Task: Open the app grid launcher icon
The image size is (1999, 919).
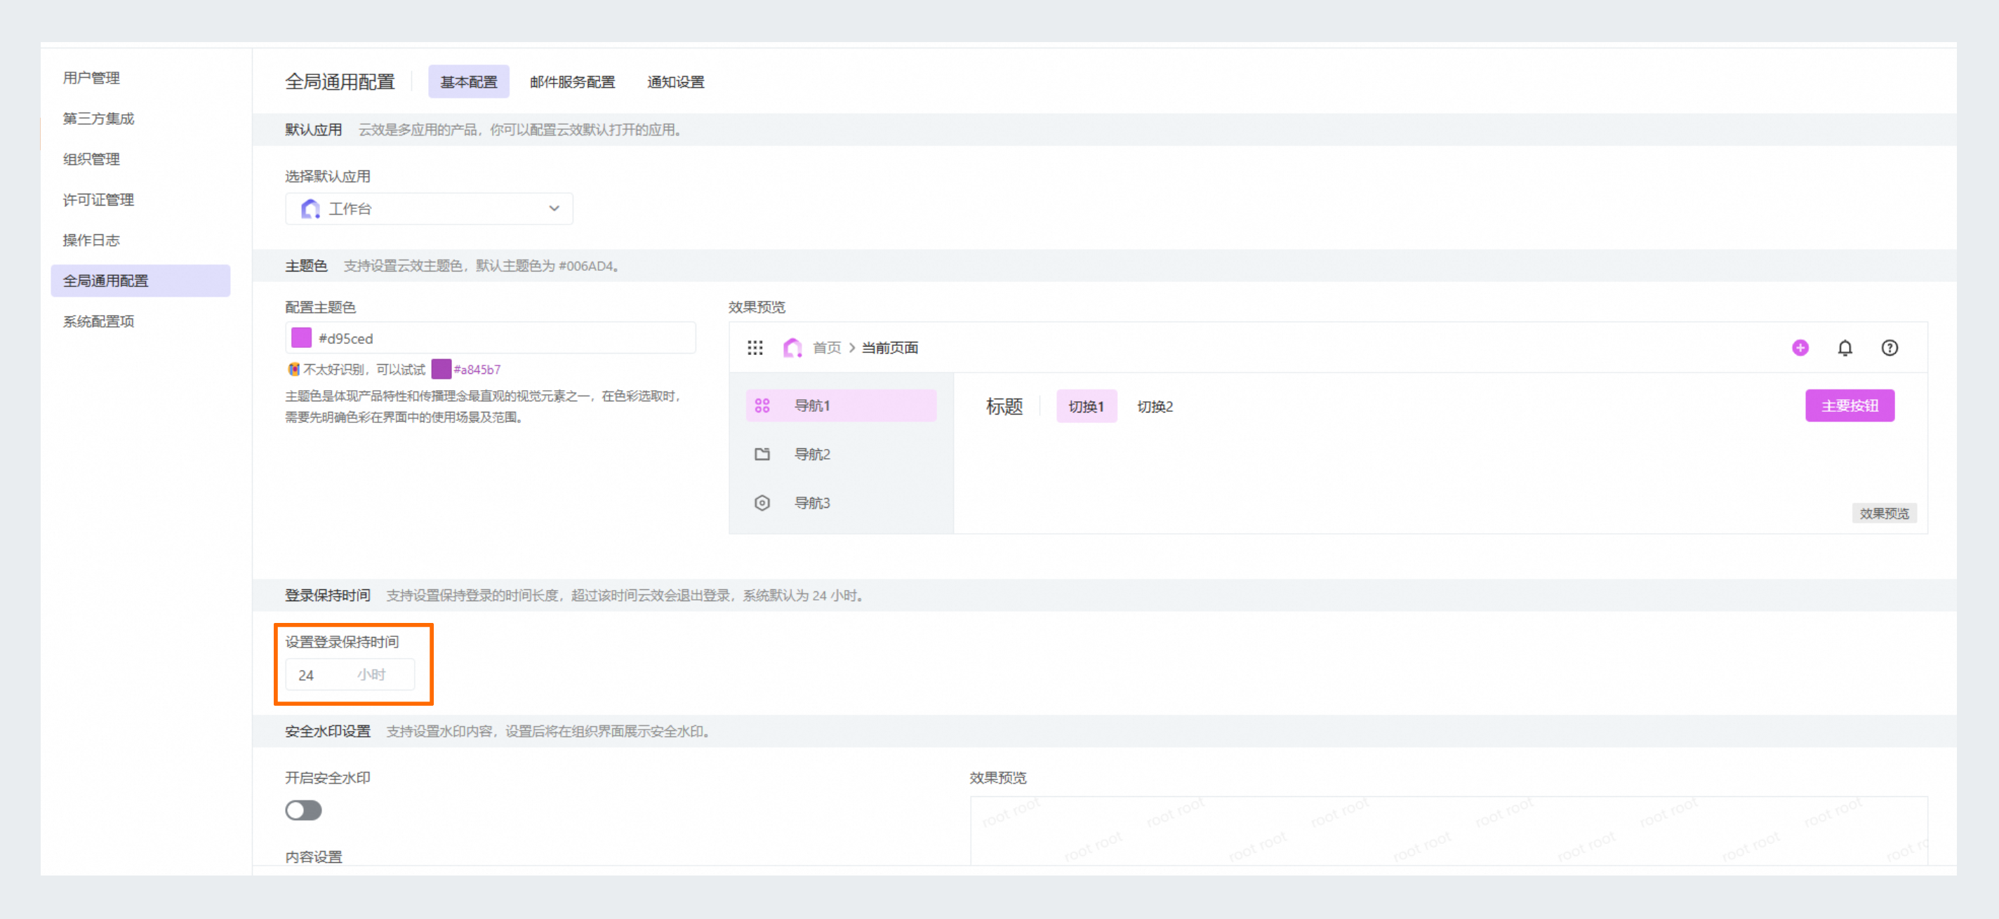Action: pyautogui.click(x=755, y=347)
